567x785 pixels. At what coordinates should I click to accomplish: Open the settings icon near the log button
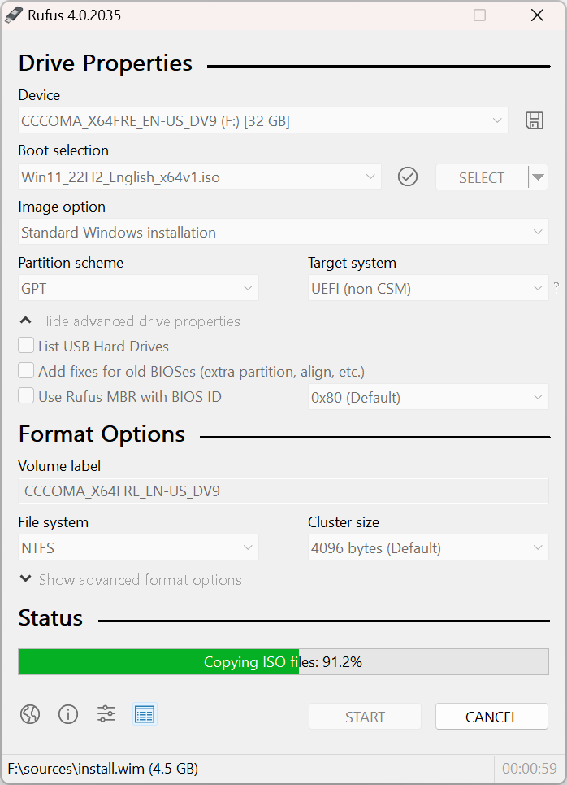click(106, 714)
